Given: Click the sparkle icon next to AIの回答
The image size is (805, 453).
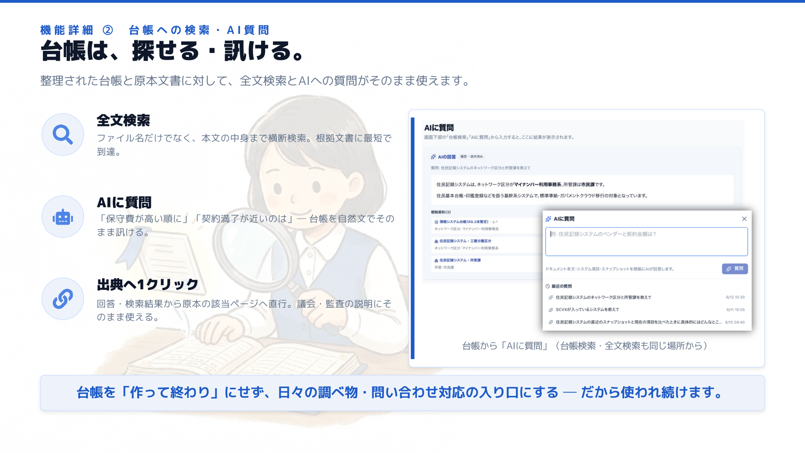Looking at the screenshot, I should (433, 157).
